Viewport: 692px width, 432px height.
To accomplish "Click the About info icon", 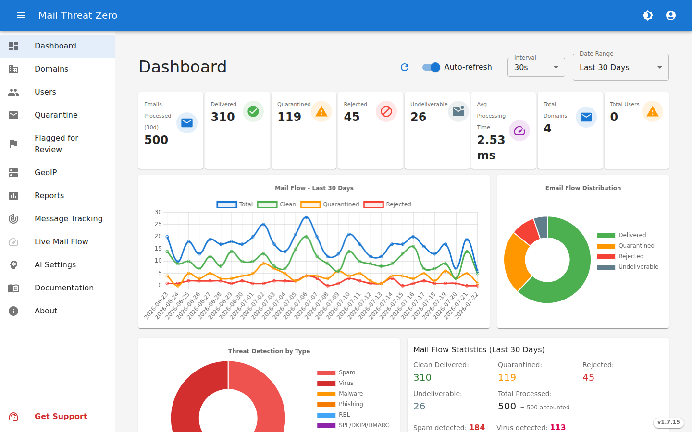I will pyautogui.click(x=13, y=311).
